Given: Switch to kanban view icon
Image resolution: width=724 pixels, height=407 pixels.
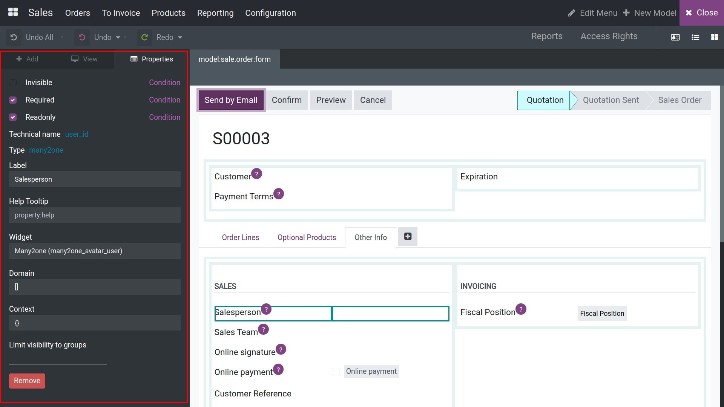Looking at the screenshot, I should pos(714,37).
